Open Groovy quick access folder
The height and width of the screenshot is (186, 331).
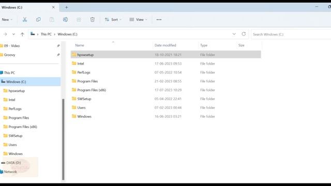point(9,55)
